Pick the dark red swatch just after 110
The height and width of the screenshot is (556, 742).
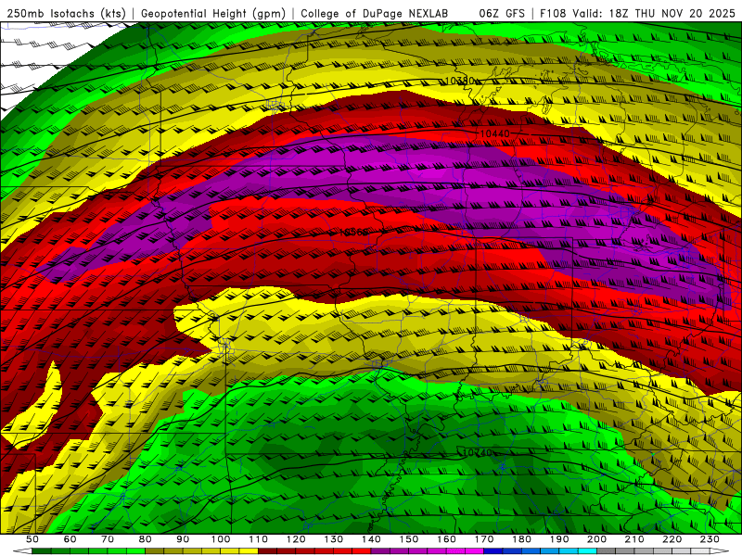tap(268, 551)
